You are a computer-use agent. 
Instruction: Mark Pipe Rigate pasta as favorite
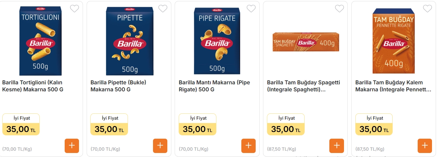coord(251,9)
